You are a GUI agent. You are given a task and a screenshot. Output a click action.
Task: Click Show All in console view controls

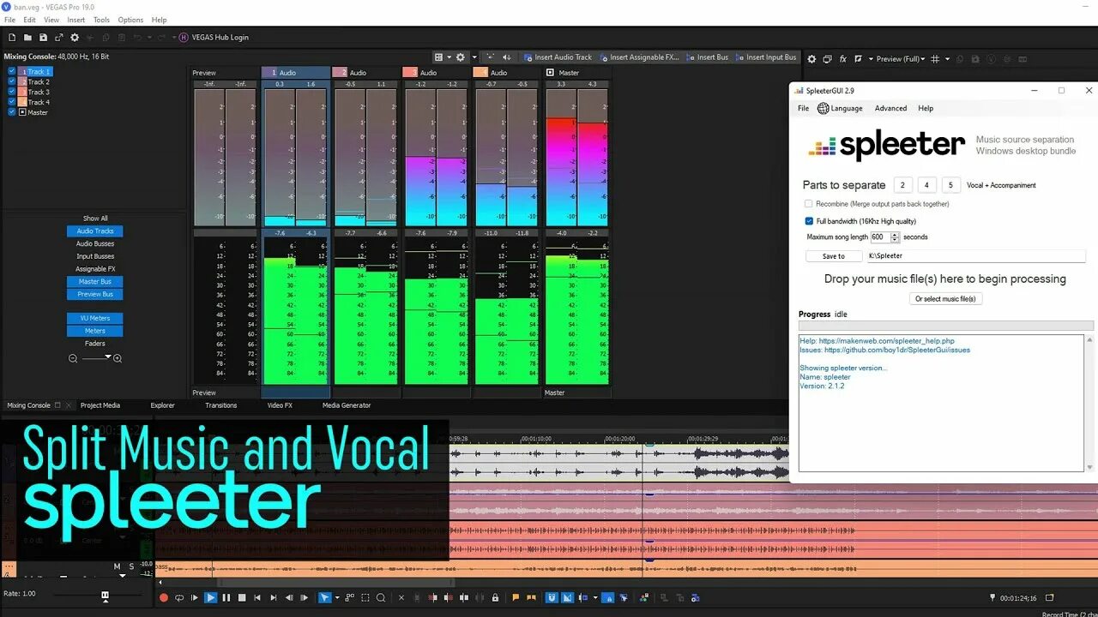(95, 219)
